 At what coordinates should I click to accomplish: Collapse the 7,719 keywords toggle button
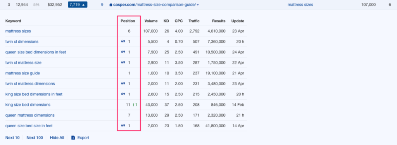coord(78,5)
